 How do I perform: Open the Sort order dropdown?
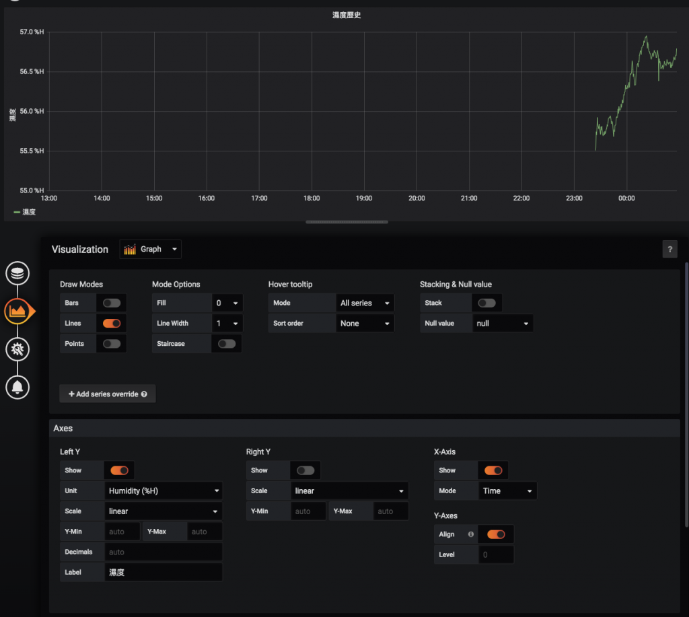click(365, 324)
